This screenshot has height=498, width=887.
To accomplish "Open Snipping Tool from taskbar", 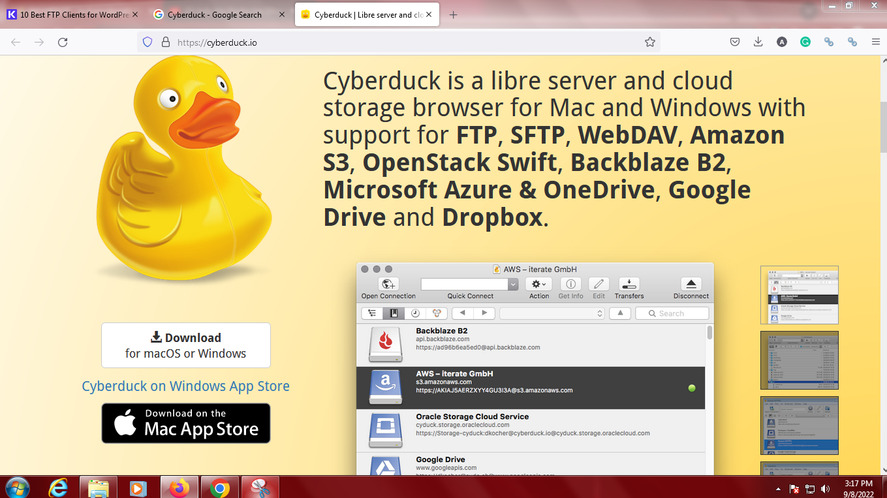I will (x=260, y=487).
